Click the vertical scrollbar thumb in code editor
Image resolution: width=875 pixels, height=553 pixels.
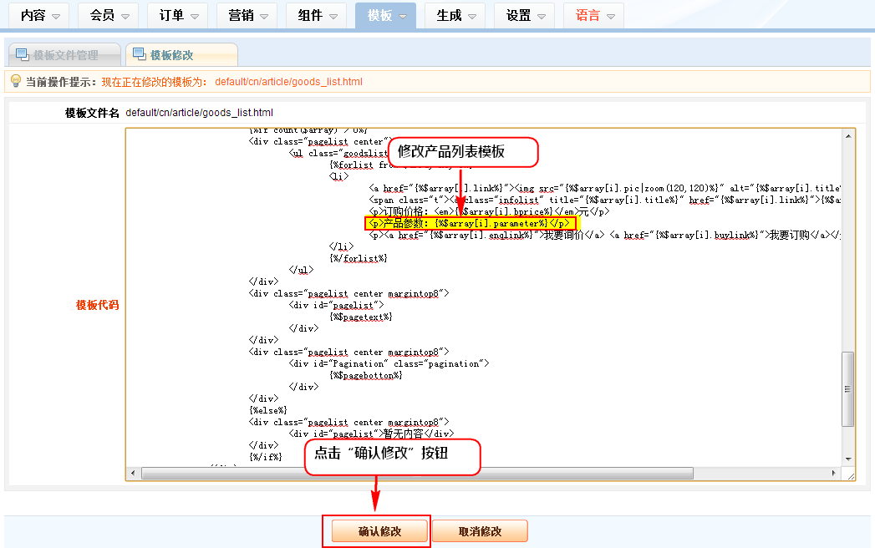pyautogui.click(x=848, y=388)
